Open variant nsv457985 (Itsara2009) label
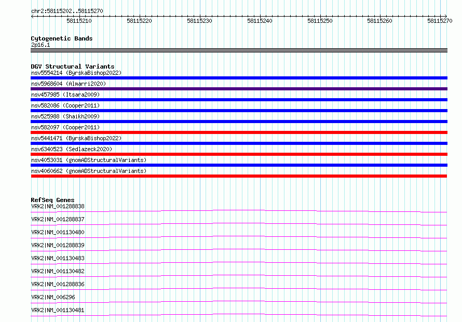 click(x=65, y=95)
